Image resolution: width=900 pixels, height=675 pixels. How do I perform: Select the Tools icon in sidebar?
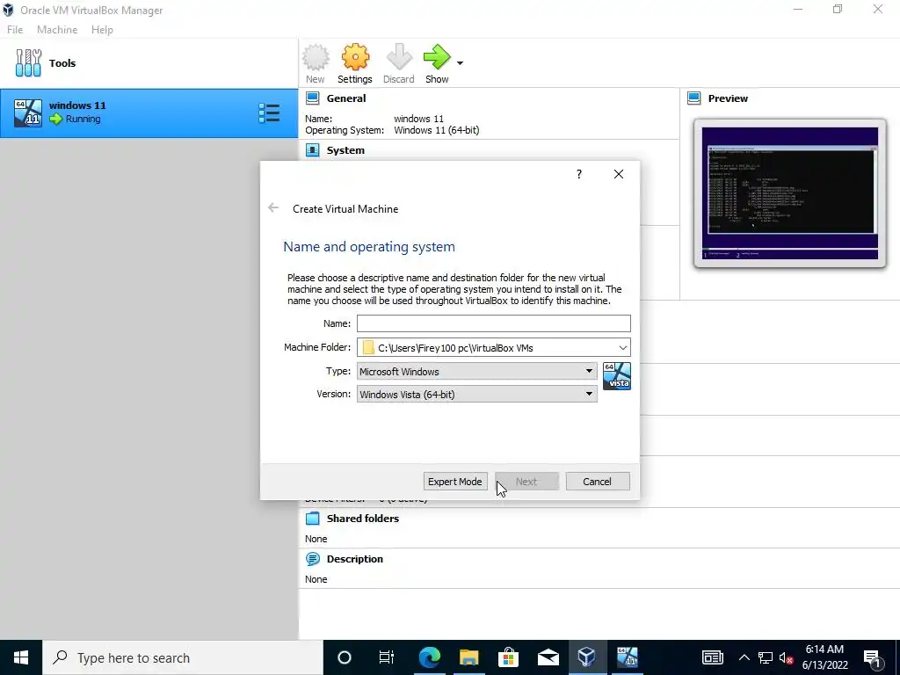pyautogui.click(x=28, y=62)
